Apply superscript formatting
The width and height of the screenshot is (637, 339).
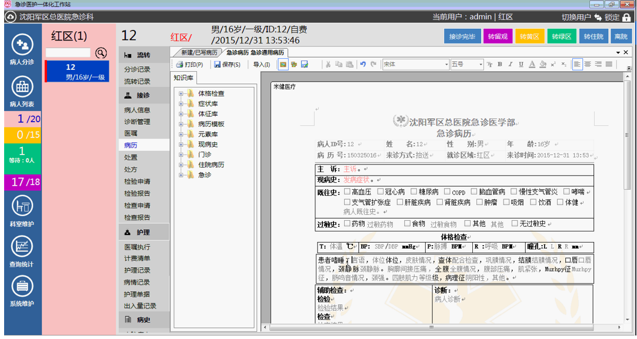(x=553, y=64)
